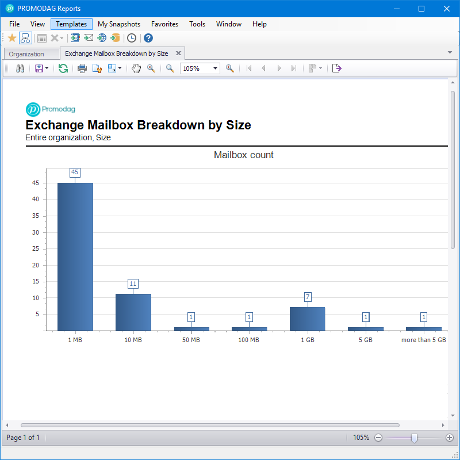460x460 pixels.
Task: Click the binoculars search icon
Action: pyautogui.click(x=20, y=68)
